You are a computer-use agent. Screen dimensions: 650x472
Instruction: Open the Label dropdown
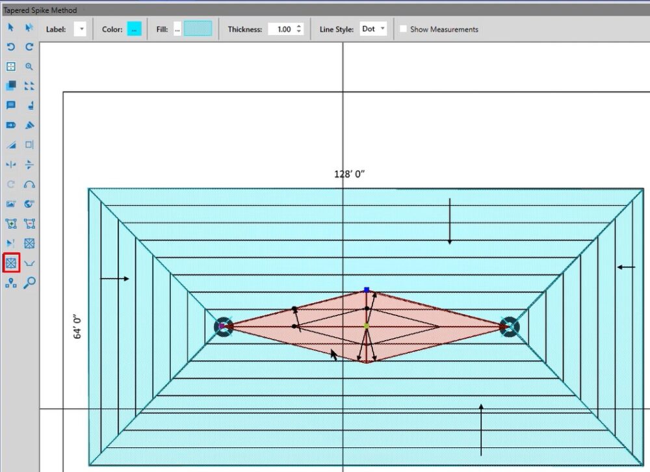coord(80,29)
